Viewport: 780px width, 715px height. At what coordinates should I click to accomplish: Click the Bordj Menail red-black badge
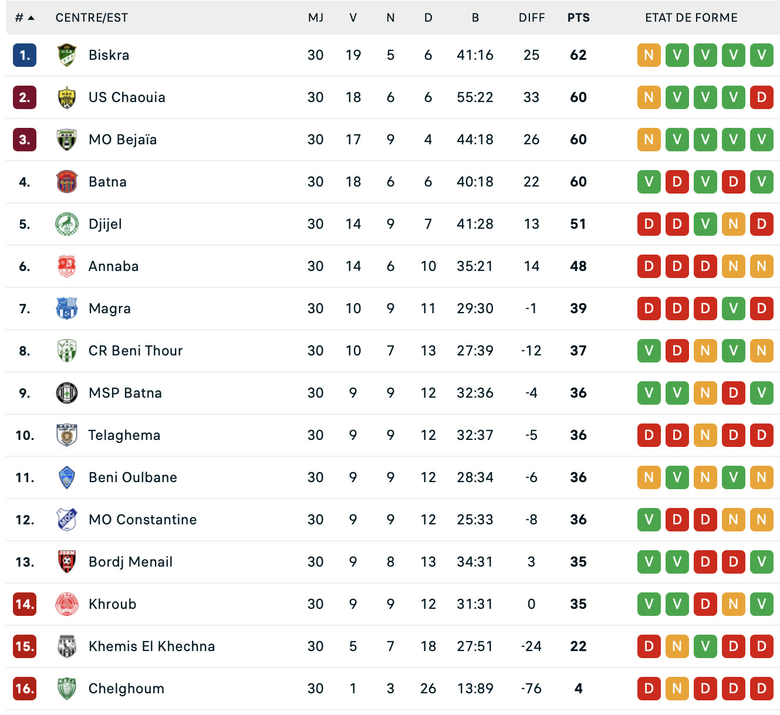coord(67,562)
